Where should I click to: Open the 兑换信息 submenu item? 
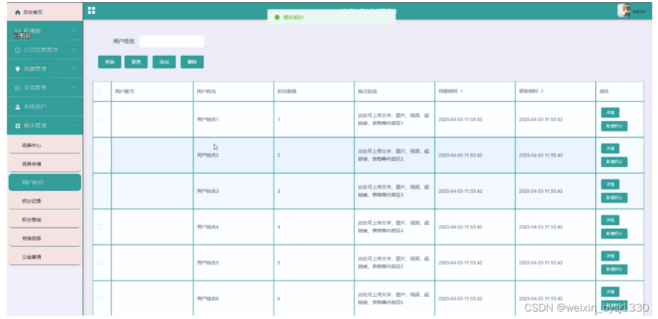(x=44, y=238)
